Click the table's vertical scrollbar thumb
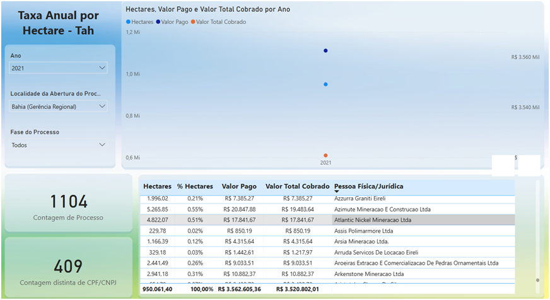550x300 pixels. coord(537,280)
